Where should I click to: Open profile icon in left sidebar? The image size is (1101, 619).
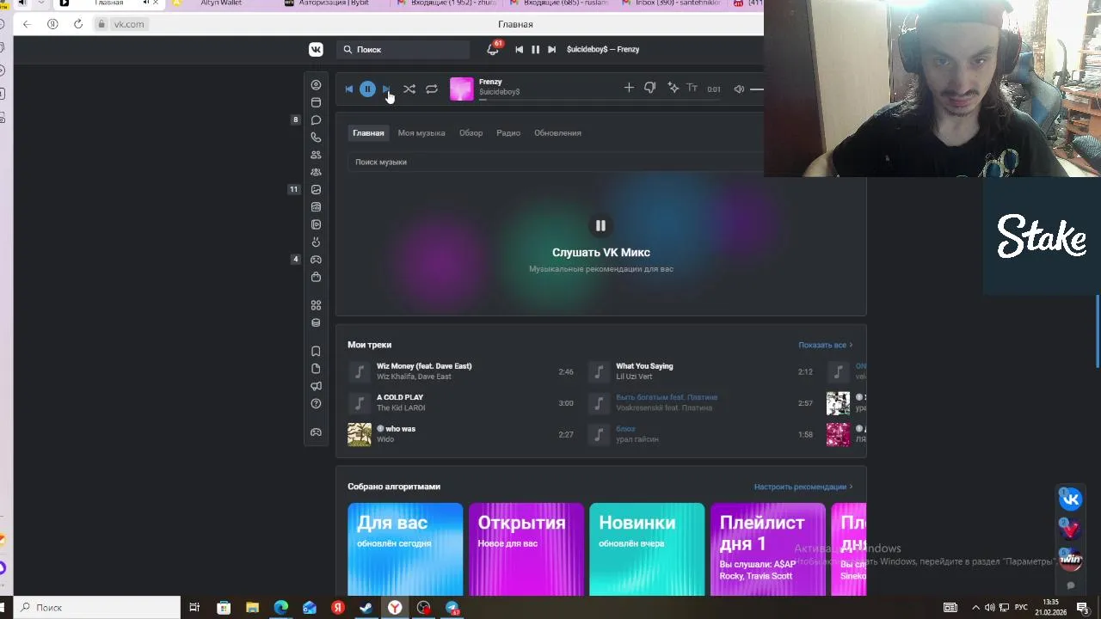[316, 84]
